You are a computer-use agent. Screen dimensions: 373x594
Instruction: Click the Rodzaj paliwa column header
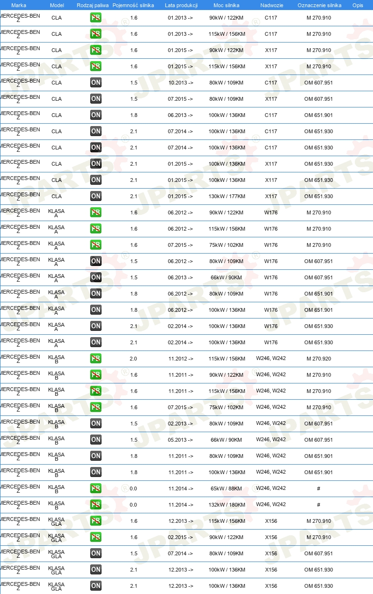93,5
